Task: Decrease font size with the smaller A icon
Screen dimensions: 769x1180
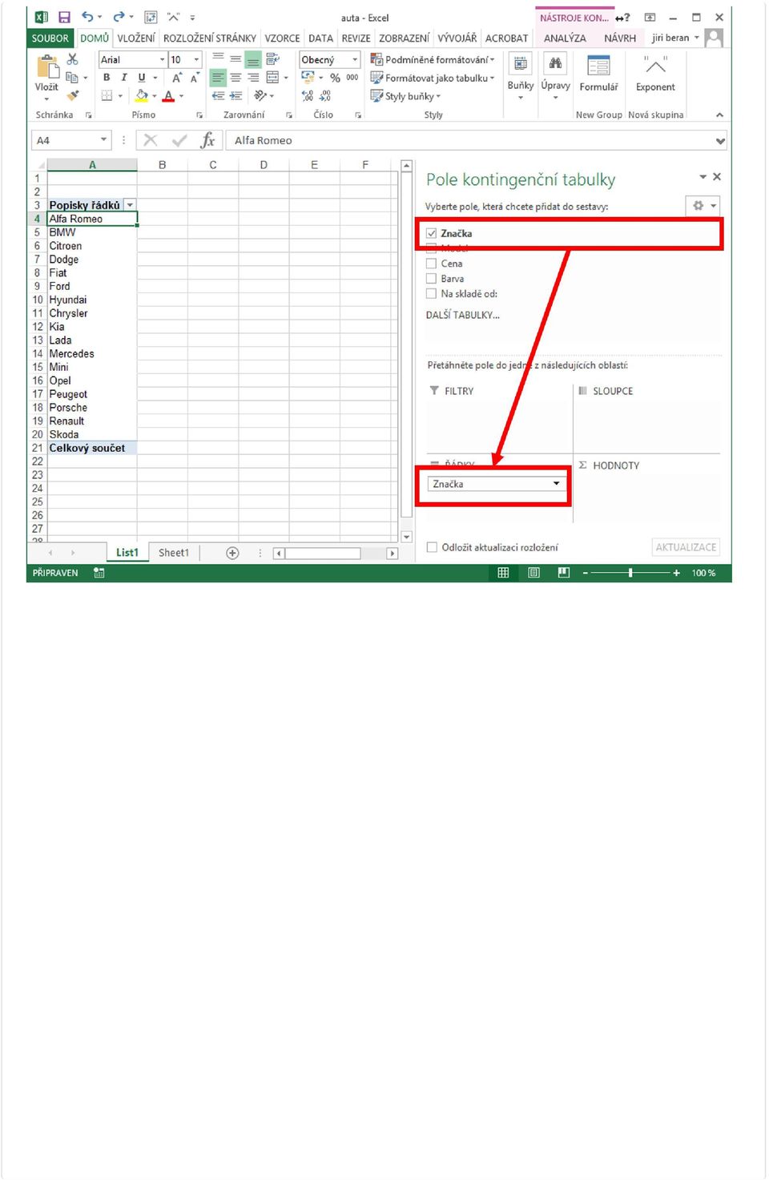Action: click(x=195, y=78)
